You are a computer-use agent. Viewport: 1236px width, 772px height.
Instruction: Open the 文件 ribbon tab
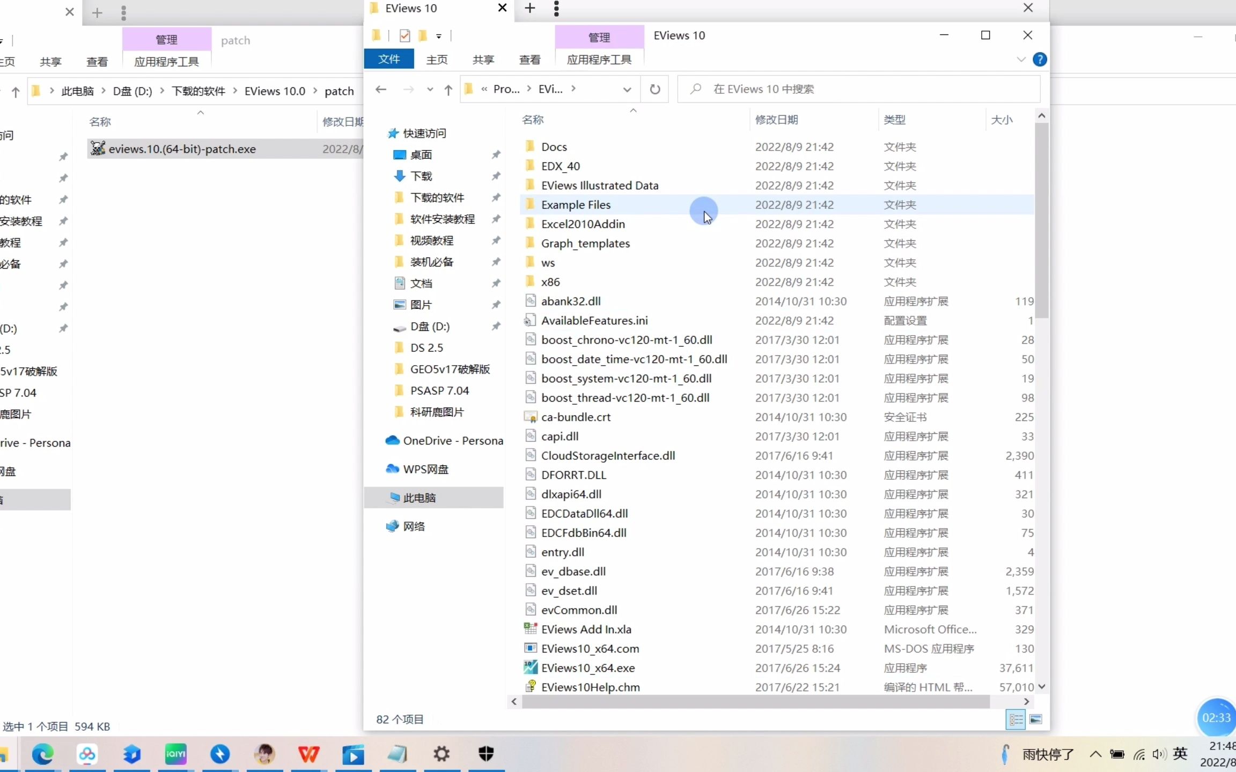(x=389, y=59)
